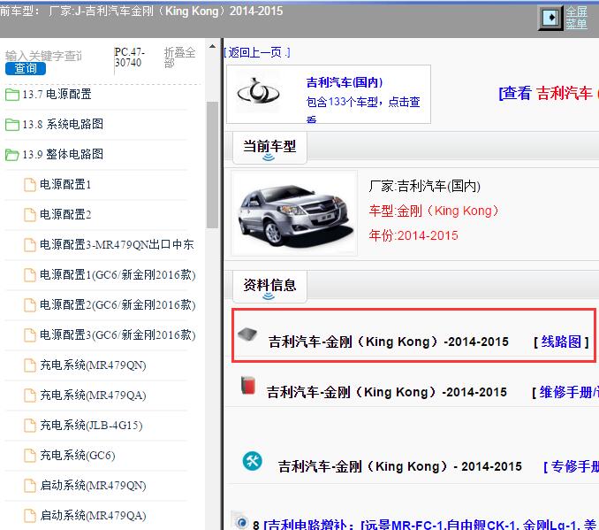Click gray chip icon beside 线路图 entry
The width and height of the screenshot is (599, 530).
(x=247, y=334)
